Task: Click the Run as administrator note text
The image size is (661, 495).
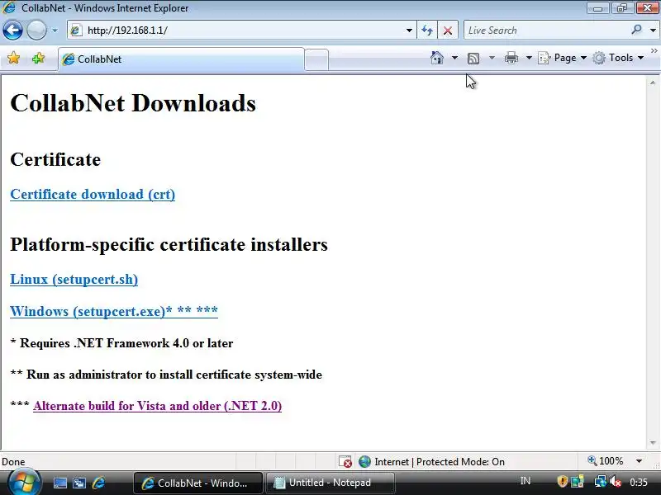Action: click(166, 375)
